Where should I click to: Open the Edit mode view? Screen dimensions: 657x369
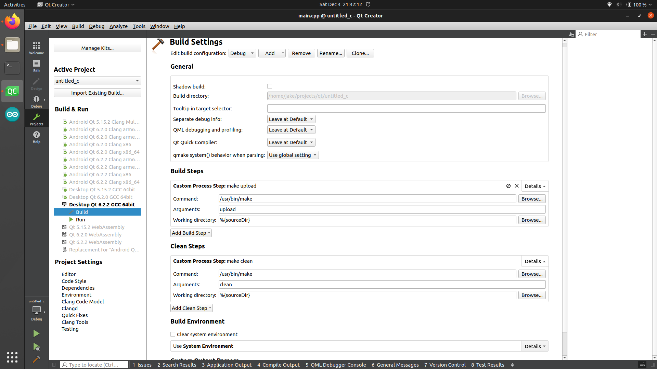36,66
